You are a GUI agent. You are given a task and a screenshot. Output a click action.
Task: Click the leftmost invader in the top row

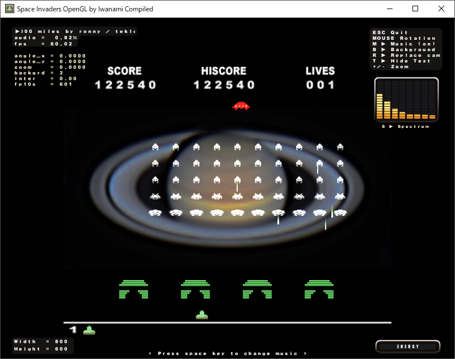(155, 147)
